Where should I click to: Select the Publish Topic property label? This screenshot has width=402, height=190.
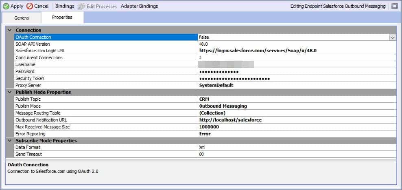pos(28,99)
